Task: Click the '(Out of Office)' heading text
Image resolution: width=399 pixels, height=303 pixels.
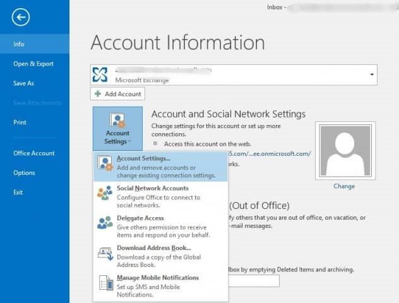Action: click(259, 206)
